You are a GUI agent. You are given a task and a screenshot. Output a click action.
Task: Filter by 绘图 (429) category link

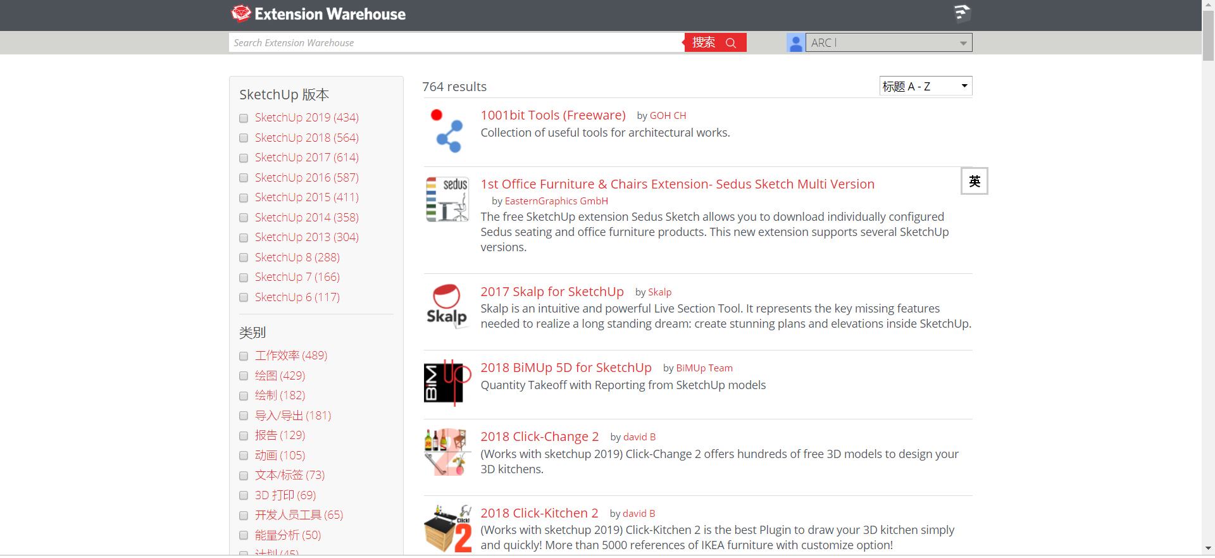280,375
